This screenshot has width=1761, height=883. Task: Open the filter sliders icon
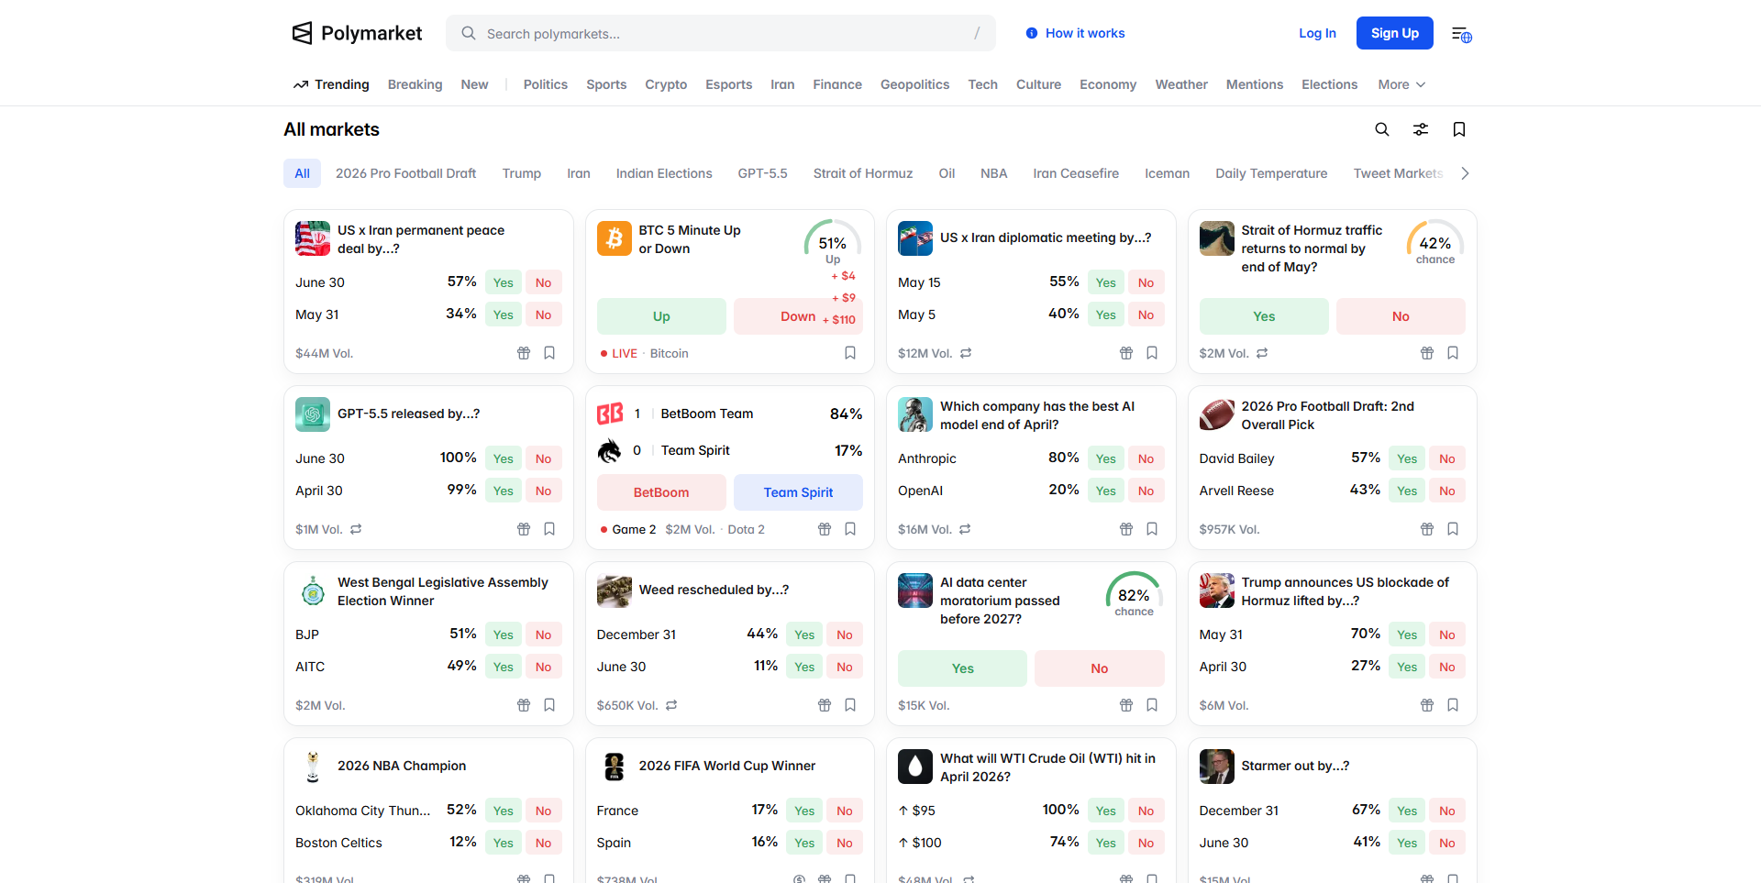point(1420,129)
